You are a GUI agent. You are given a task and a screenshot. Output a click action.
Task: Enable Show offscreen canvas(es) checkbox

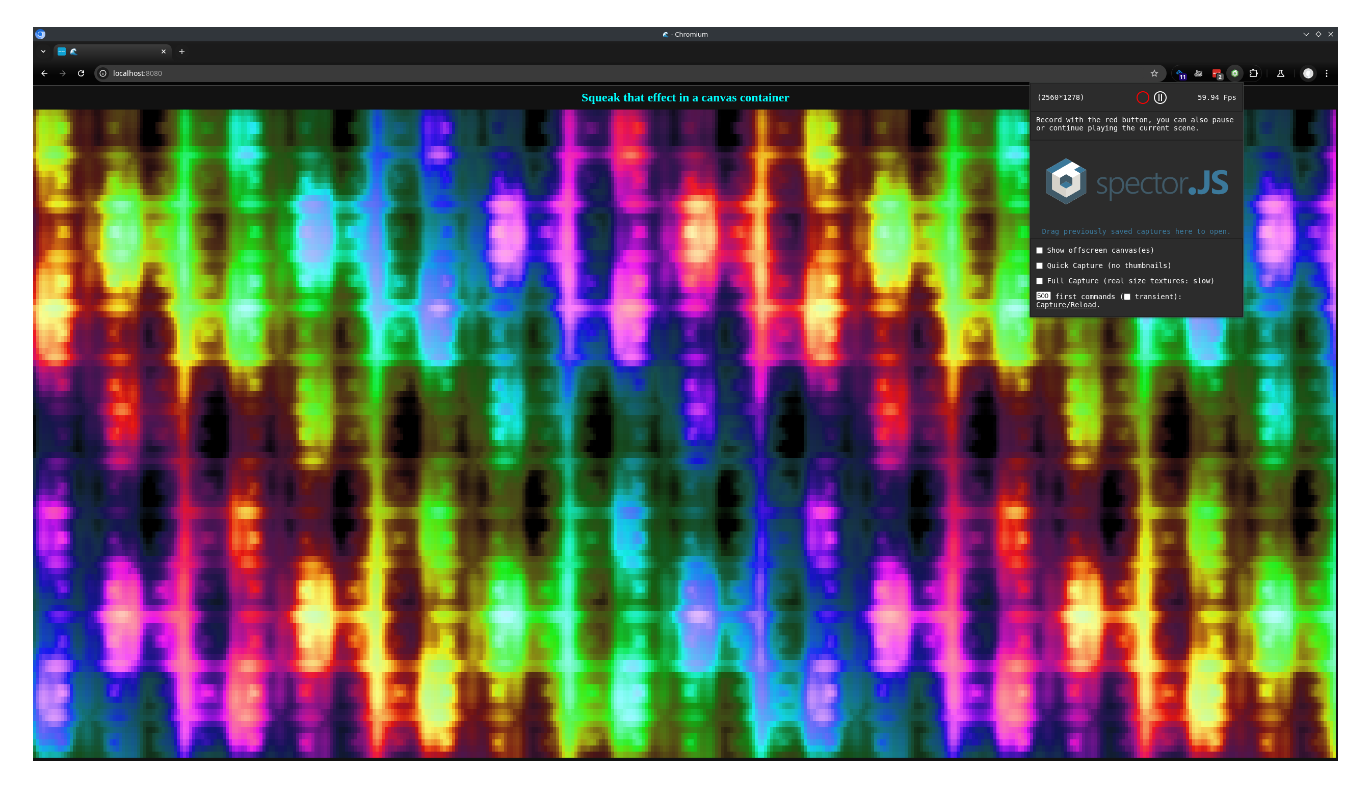[1039, 250]
